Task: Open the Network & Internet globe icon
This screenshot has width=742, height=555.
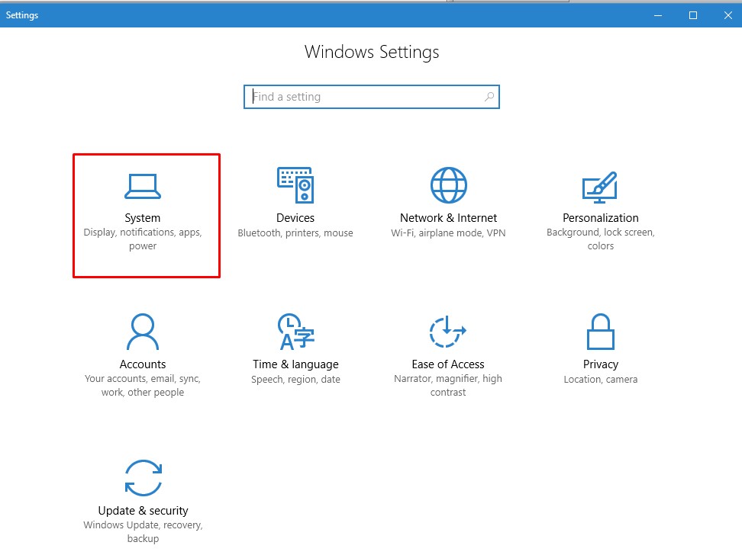Action: tap(449, 184)
